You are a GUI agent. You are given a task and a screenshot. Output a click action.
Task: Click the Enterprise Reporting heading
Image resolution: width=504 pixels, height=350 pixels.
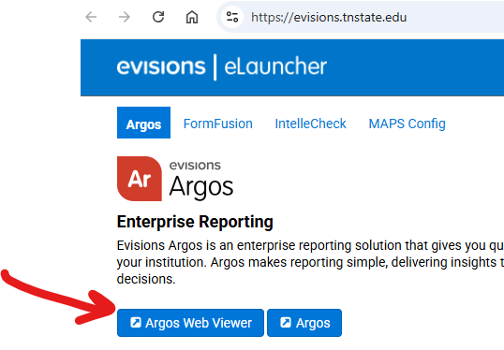tap(195, 222)
